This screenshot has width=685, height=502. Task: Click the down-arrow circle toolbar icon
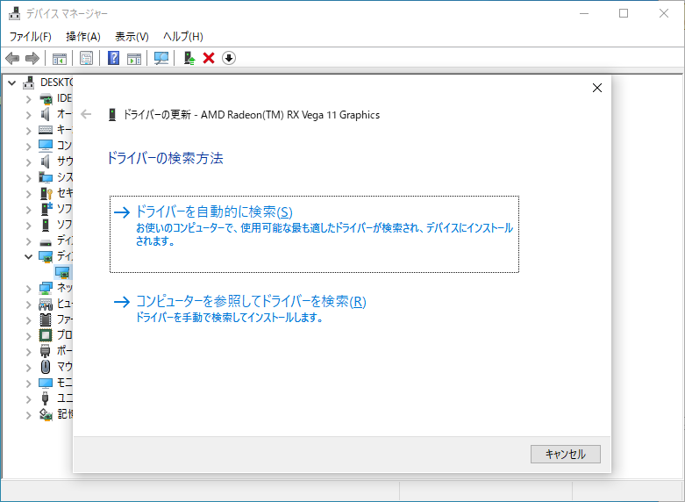[x=229, y=58]
